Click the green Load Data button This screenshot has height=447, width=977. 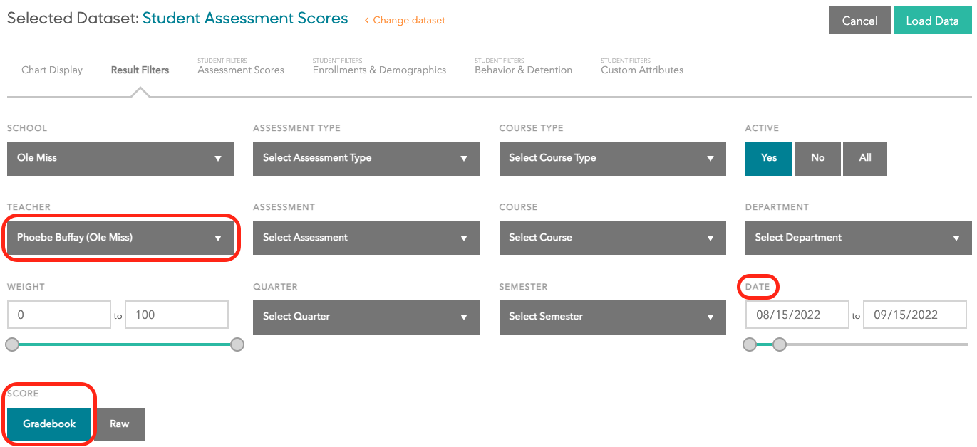coord(932,21)
